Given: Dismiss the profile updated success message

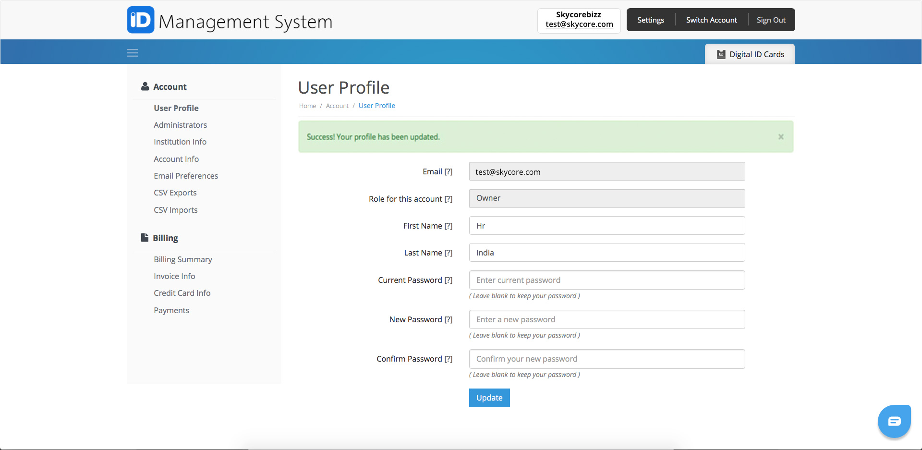Looking at the screenshot, I should 781,137.
